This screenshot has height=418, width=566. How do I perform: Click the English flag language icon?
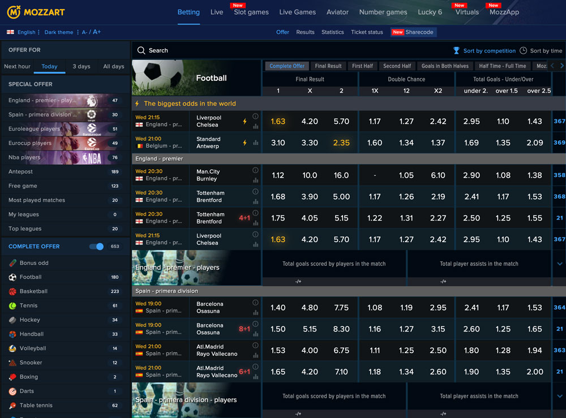[x=10, y=32]
